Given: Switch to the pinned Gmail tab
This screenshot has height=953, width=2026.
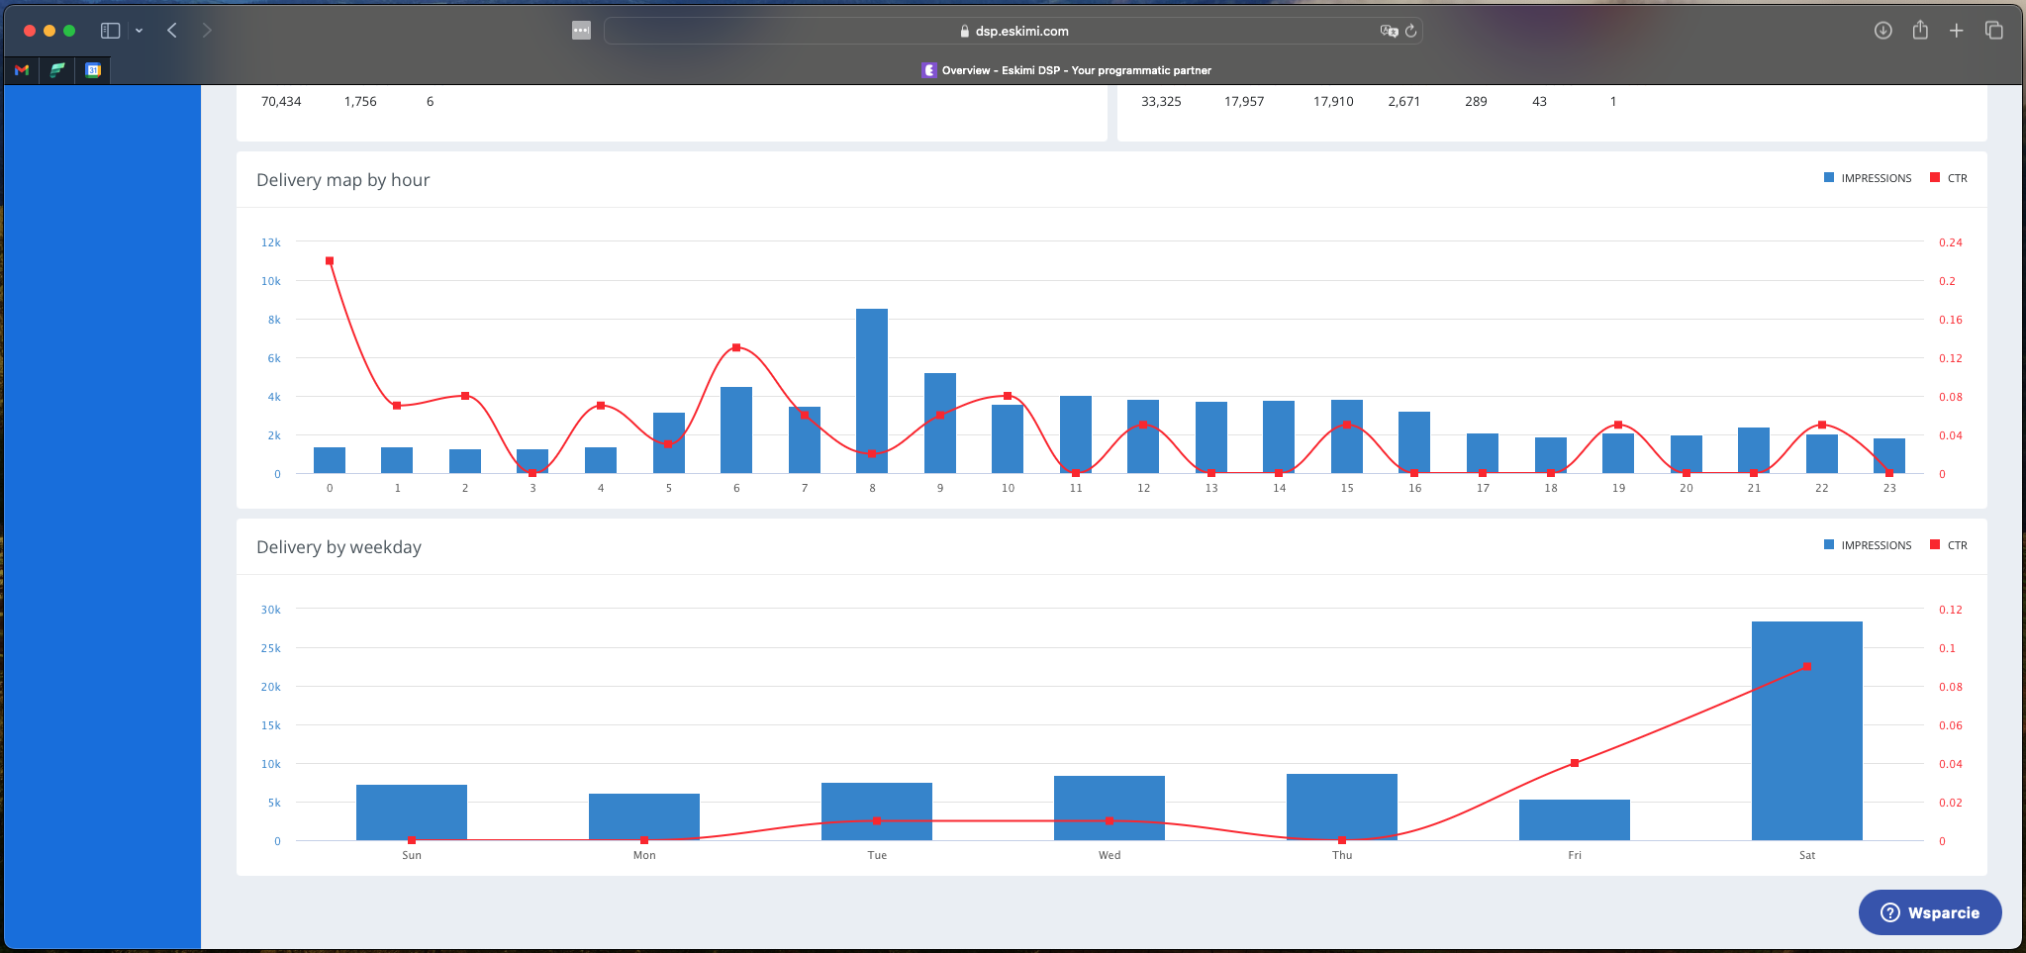Looking at the screenshot, I should click(x=22, y=70).
